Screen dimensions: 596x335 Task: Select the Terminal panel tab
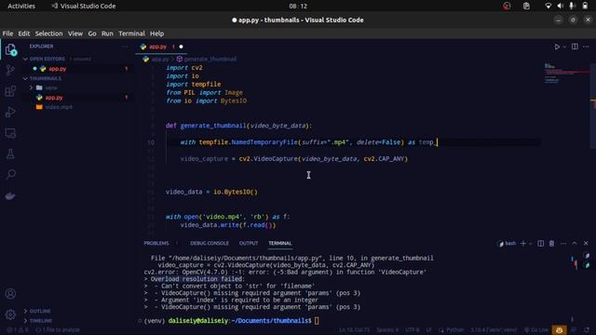pyautogui.click(x=279, y=243)
